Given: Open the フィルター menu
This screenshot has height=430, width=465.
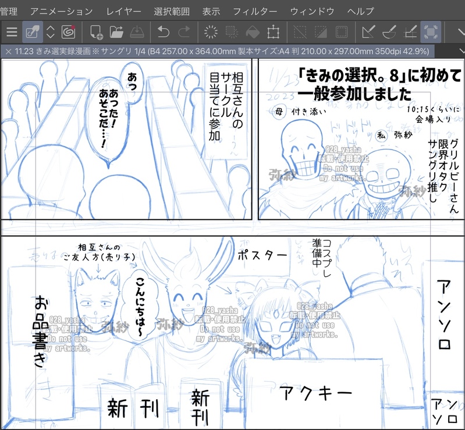Looking at the screenshot, I should (x=255, y=11).
